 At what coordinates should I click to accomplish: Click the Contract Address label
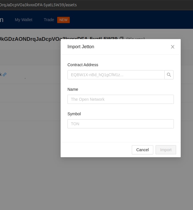click(x=83, y=65)
